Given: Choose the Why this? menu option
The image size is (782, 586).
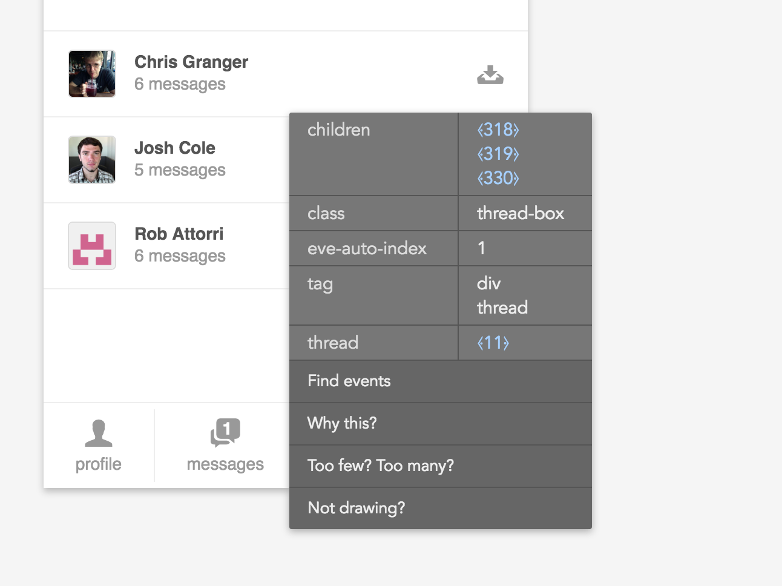Looking at the screenshot, I should (x=342, y=423).
